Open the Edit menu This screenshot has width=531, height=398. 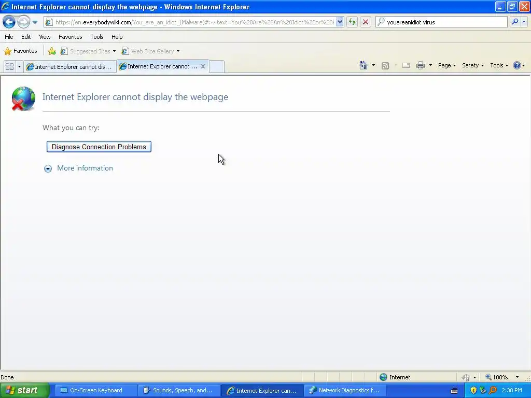[x=26, y=37]
